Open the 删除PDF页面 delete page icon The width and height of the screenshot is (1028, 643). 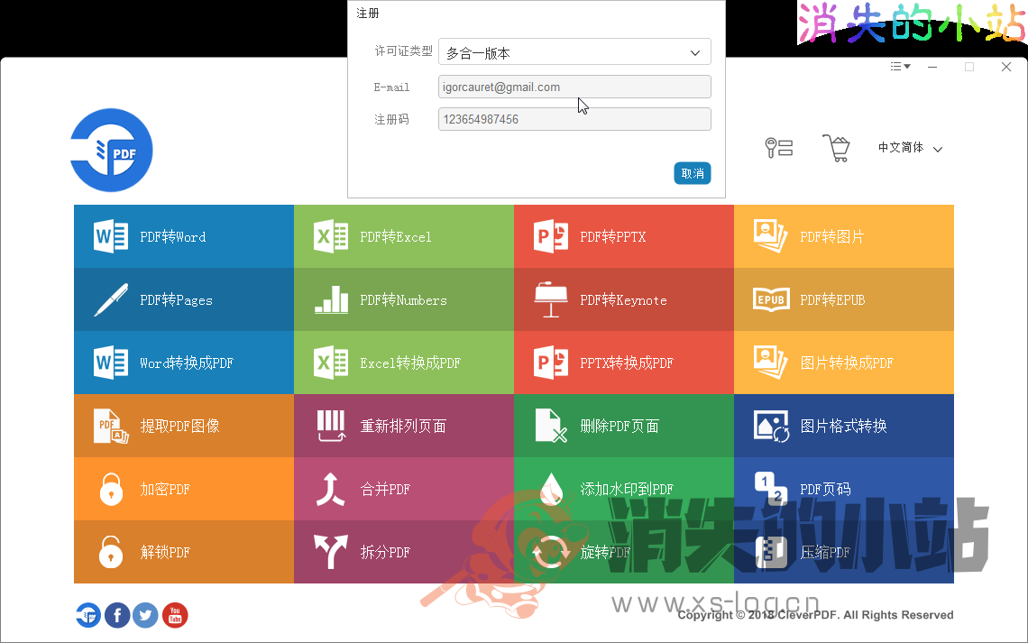tap(551, 426)
